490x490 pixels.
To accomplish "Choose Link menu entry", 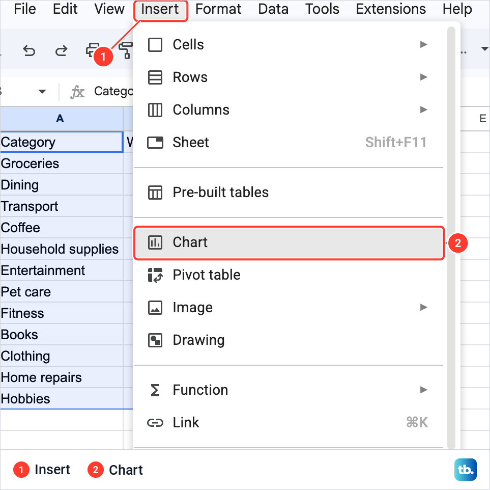I will (x=289, y=423).
